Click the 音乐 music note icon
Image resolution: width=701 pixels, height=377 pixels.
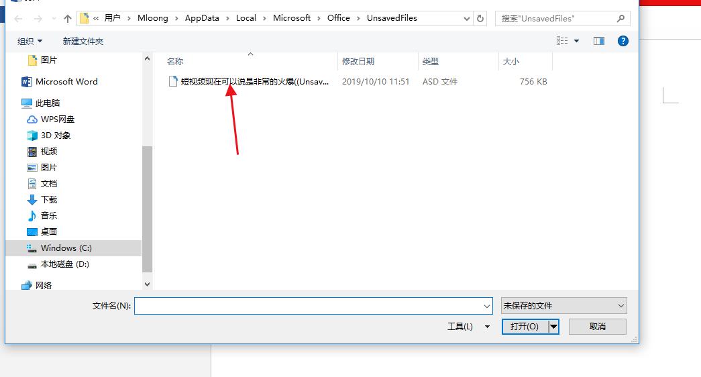pos(32,215)
